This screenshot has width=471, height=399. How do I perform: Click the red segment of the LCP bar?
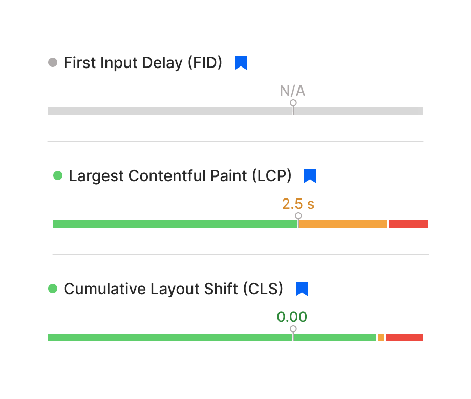click(x=408, y=224)
